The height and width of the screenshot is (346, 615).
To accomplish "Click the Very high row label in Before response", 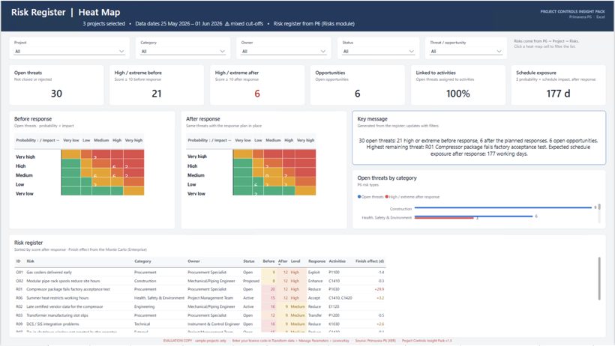I will pos(25,157).
